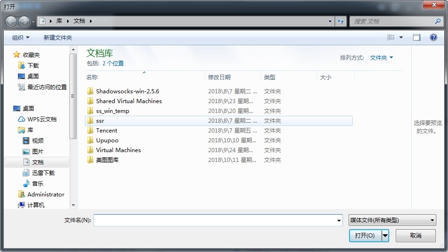Open the Administrator folder in tree
The image size is (448, 252).
[x=41, y=194]
